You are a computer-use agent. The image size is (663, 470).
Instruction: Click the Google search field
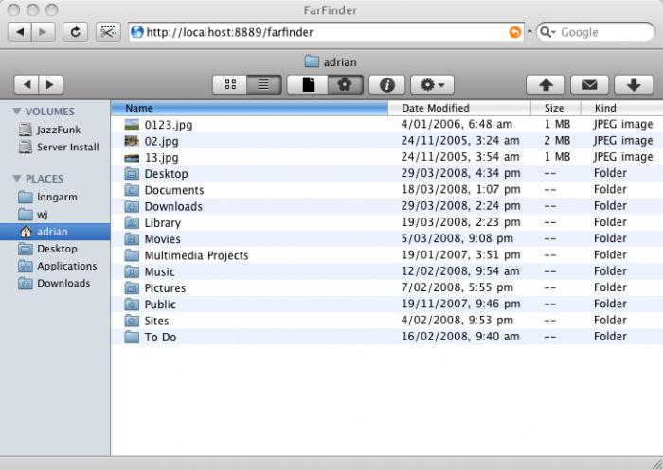click(x=597, y=32)
